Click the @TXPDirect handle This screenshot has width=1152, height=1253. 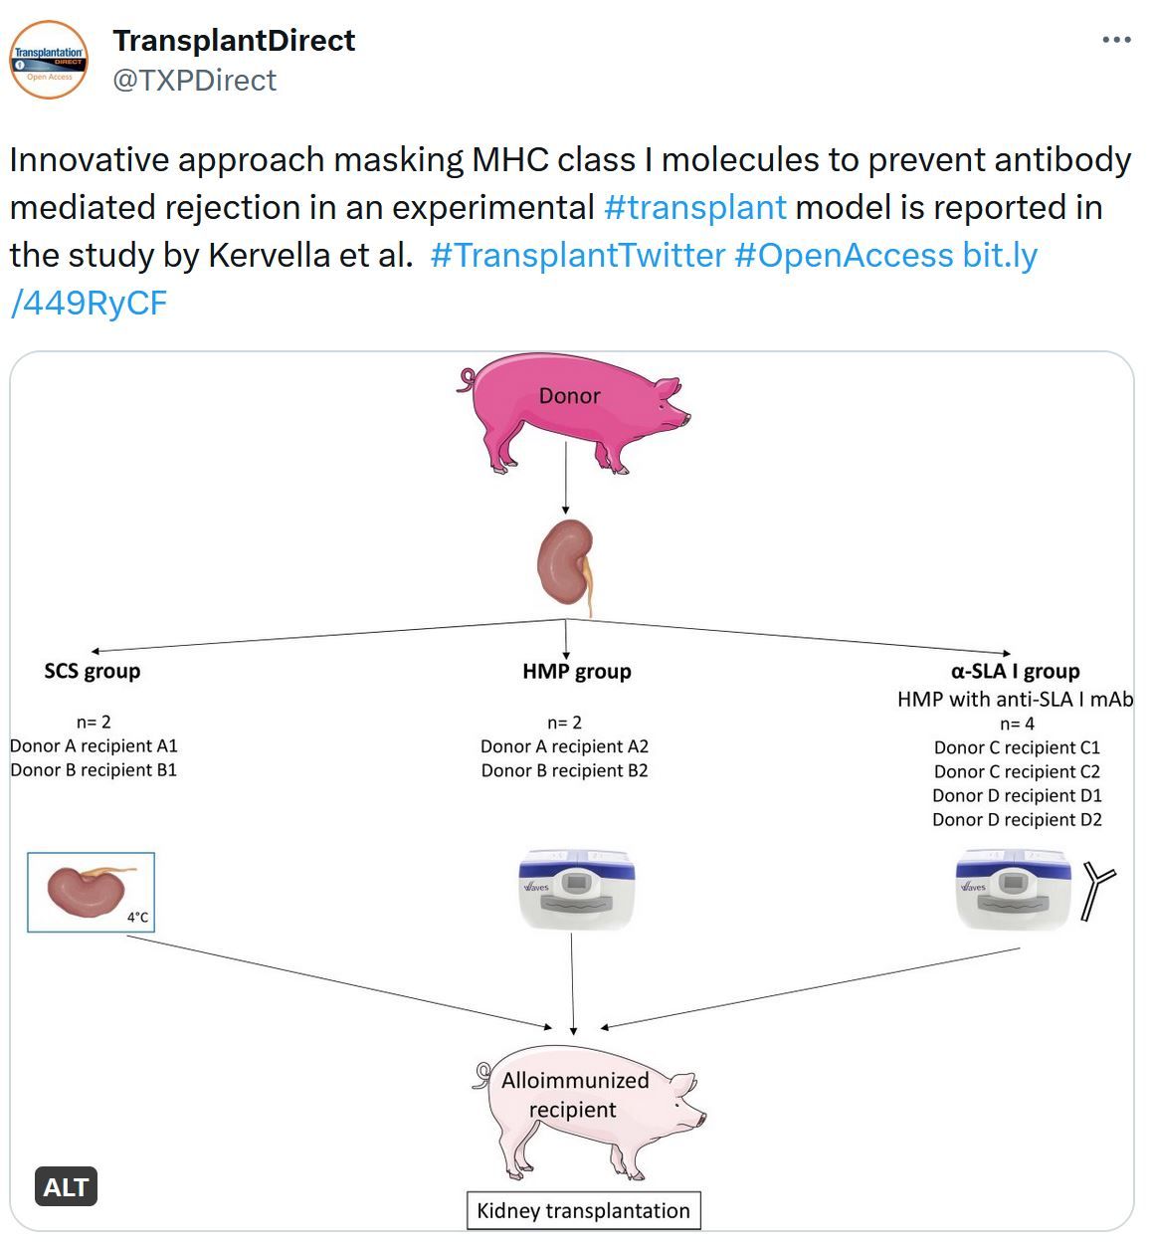(x=194, y=80)
